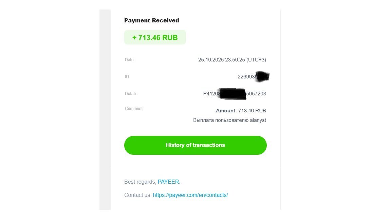The image size is (391, 220).
Task: Click the ending digits 5057203 in Details
Action: pos(256,94)
